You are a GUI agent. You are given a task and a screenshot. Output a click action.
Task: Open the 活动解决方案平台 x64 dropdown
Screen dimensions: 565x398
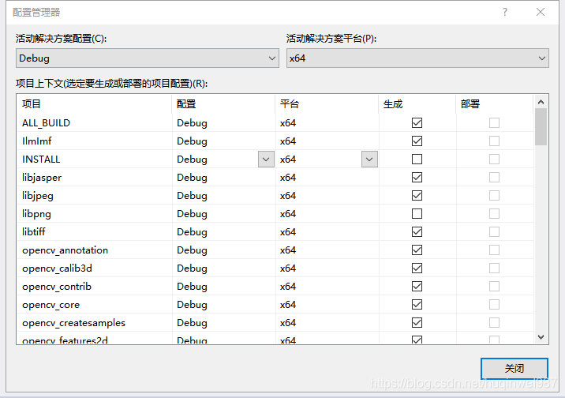(x=417, y=58)
